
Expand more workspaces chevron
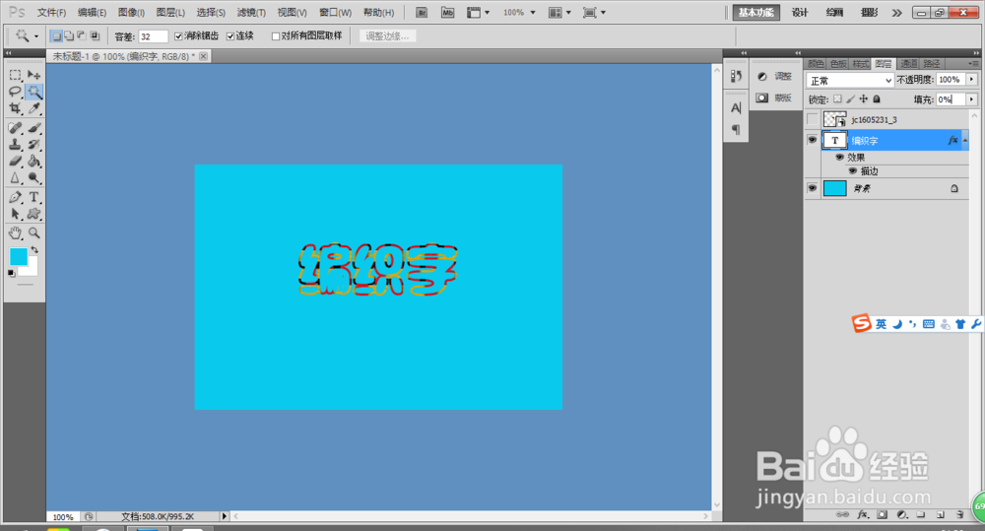click(896, 13)
